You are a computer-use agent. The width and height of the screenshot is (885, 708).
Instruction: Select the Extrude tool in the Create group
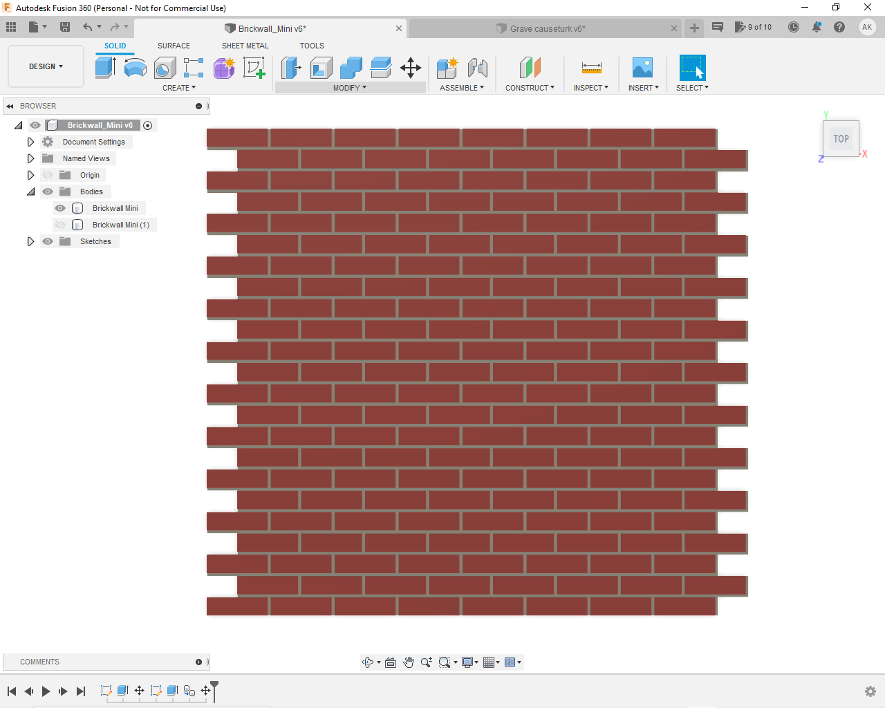click(105, 67)
